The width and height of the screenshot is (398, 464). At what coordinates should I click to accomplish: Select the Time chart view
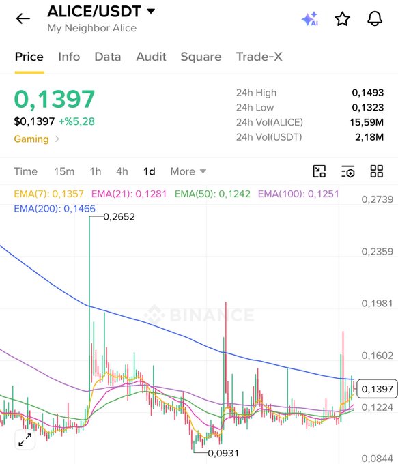[x=26, y=171]
